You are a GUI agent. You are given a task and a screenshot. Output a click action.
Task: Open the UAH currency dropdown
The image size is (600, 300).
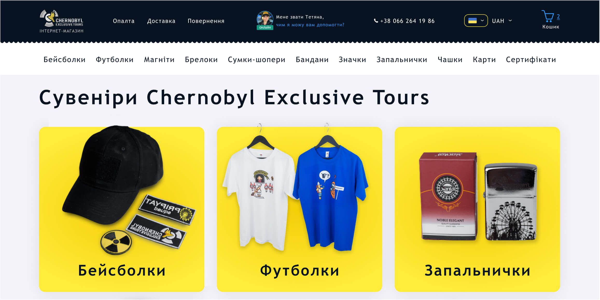[502, 21]
